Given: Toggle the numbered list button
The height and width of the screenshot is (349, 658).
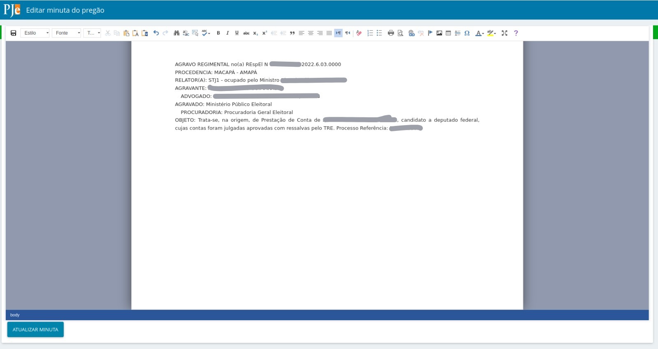Looking at the screenshot, I should 370,33.
